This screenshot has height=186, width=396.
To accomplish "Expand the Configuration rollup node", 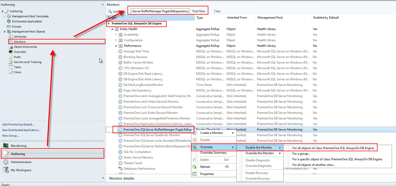I will tap(116, 40).
